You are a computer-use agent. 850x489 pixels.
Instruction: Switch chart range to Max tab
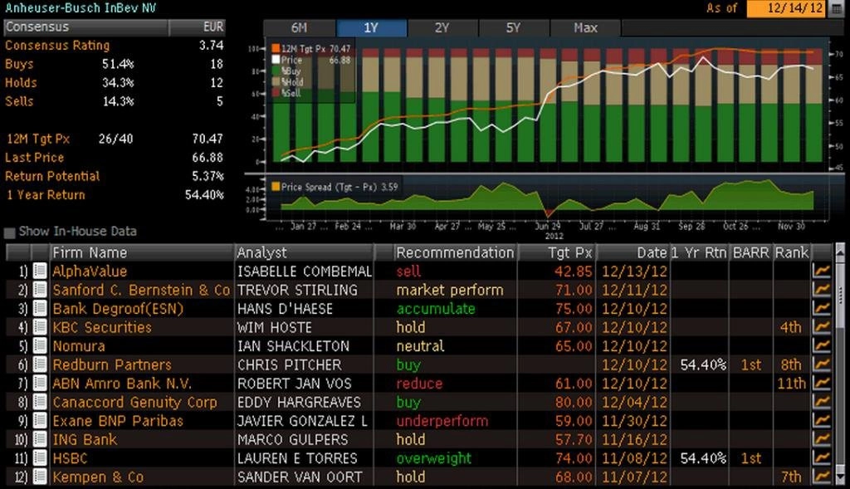point(585,27)
